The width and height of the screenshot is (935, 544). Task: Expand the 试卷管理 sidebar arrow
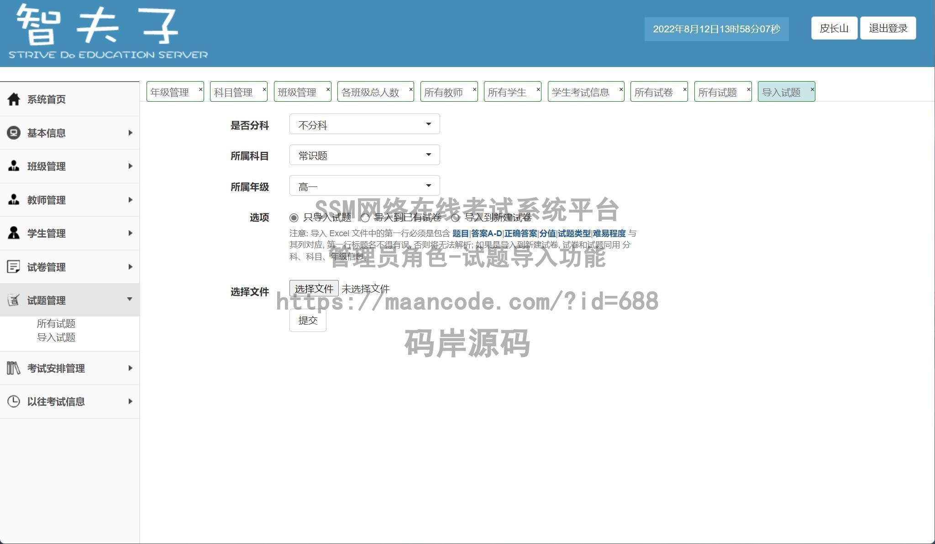(130, 267)
